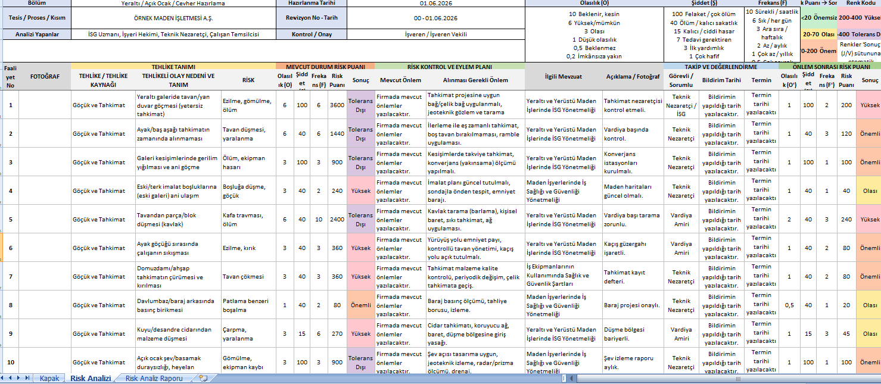
Task: Click Tavandan parça/blok düşmesi cell
Action: pos(178,219)
